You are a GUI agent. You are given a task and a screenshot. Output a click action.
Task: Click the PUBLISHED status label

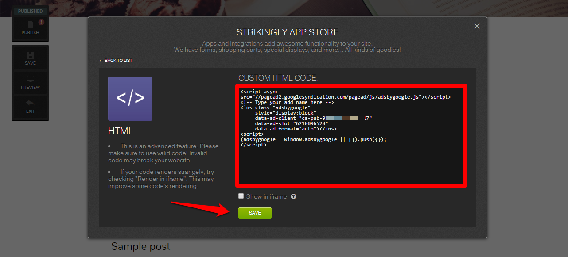pos(30,11)
